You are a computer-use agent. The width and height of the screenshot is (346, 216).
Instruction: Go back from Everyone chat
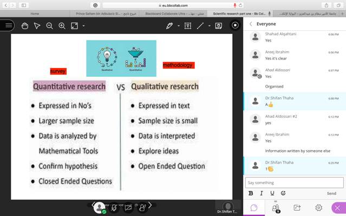point(251,24)
